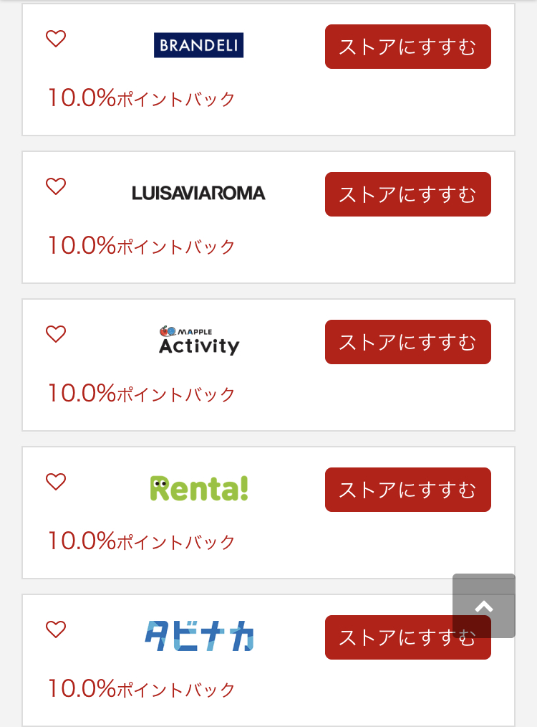Open the タビナカ logo

click(199, 636)
